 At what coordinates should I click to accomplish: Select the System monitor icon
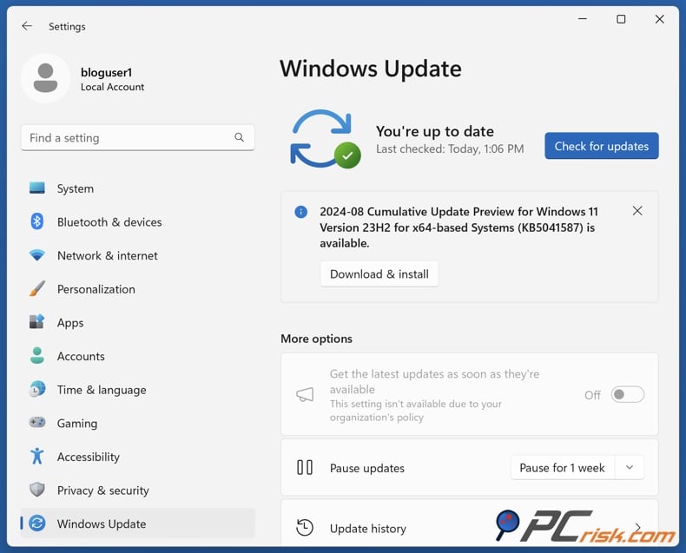point(37,188)
